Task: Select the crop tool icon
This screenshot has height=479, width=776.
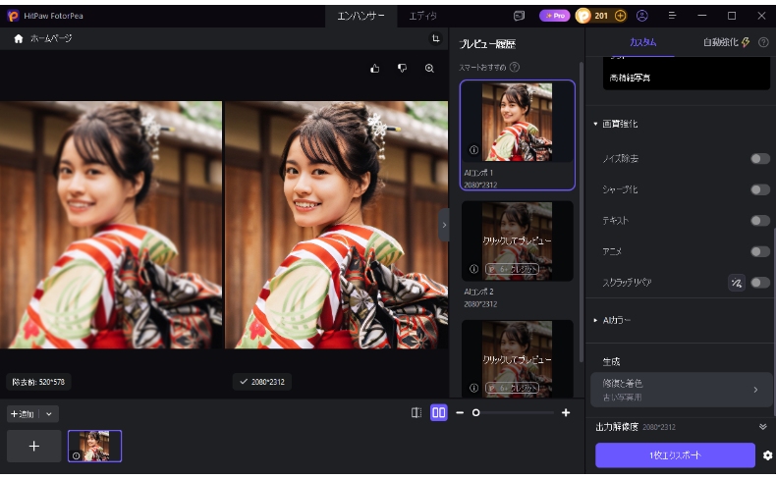Action: click(x=435, y=38)
